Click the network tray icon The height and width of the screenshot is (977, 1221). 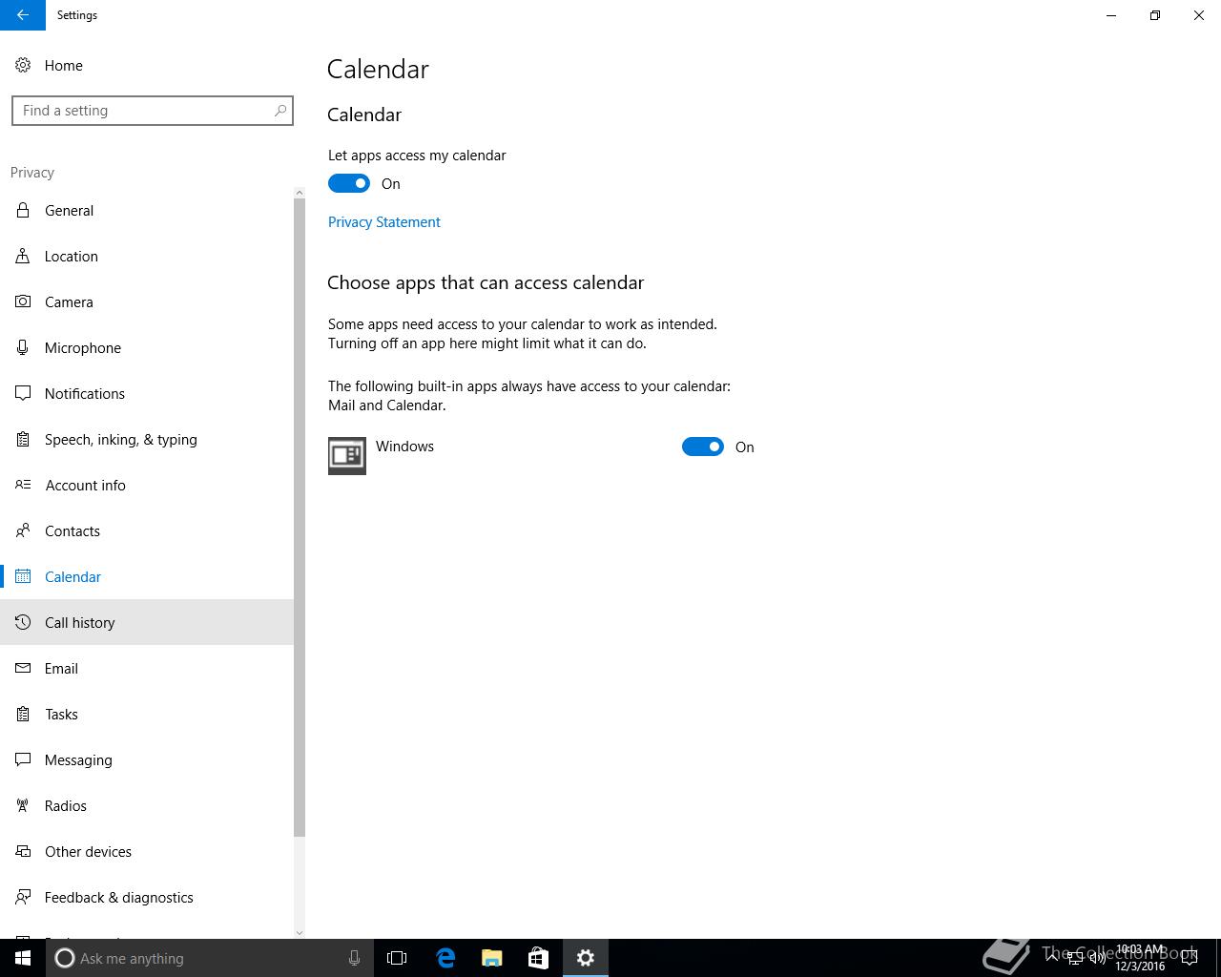coord(1075,958)
